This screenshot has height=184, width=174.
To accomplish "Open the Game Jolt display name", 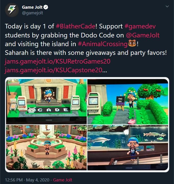I will pyautogui.click(x=32, y=7).
